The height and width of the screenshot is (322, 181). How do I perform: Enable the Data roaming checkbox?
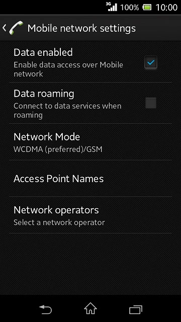click(x=151, y=103)
